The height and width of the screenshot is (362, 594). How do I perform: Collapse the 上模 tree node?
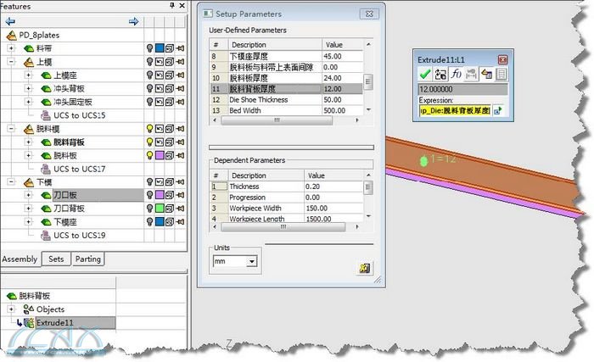(11, 62)
